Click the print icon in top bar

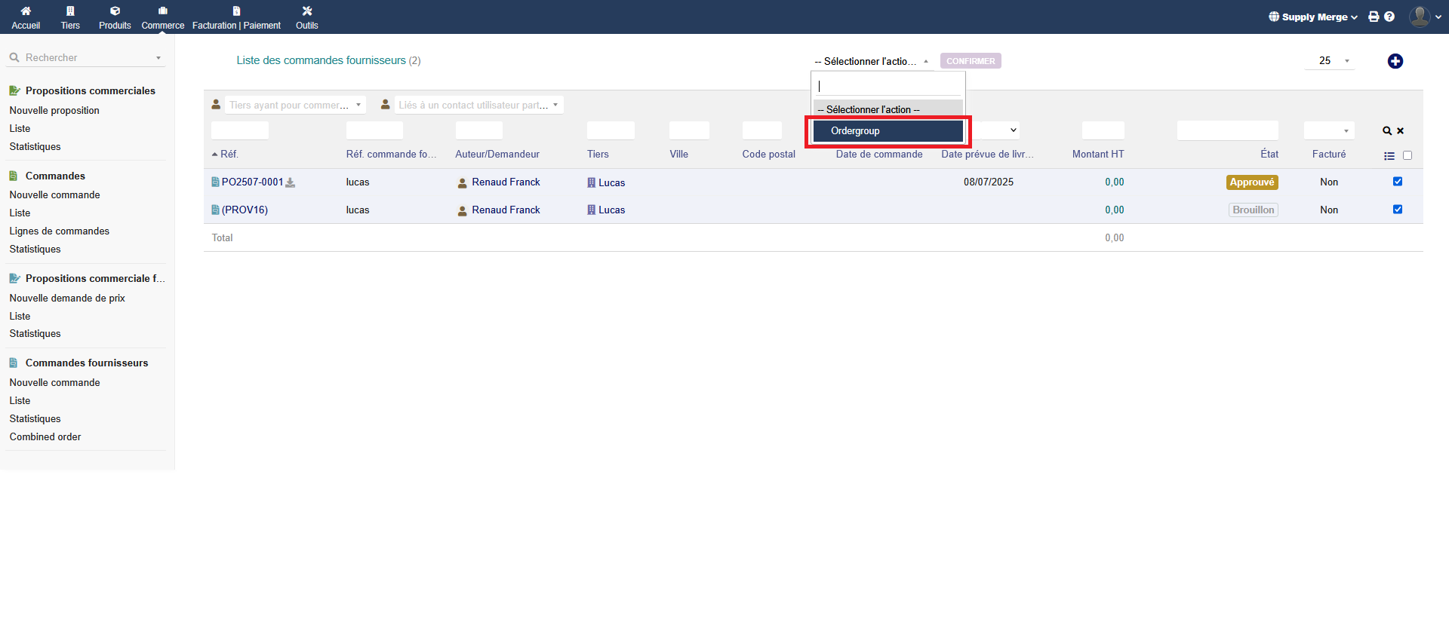1374,17
